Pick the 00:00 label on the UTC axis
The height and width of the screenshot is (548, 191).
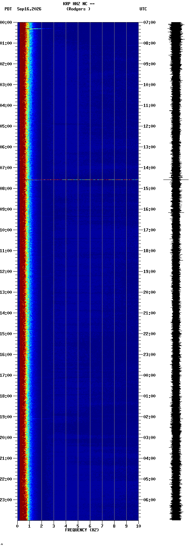(x=149, y=375)
